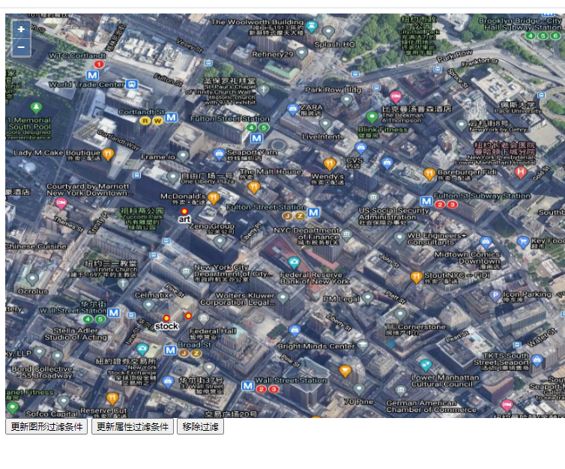Click the hospital H pin
The height and width of the screenshot is (469, 565).
521,173
